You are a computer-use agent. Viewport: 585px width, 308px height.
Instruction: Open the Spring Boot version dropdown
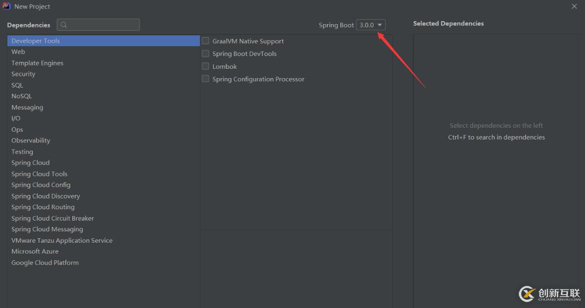(371, 25)
